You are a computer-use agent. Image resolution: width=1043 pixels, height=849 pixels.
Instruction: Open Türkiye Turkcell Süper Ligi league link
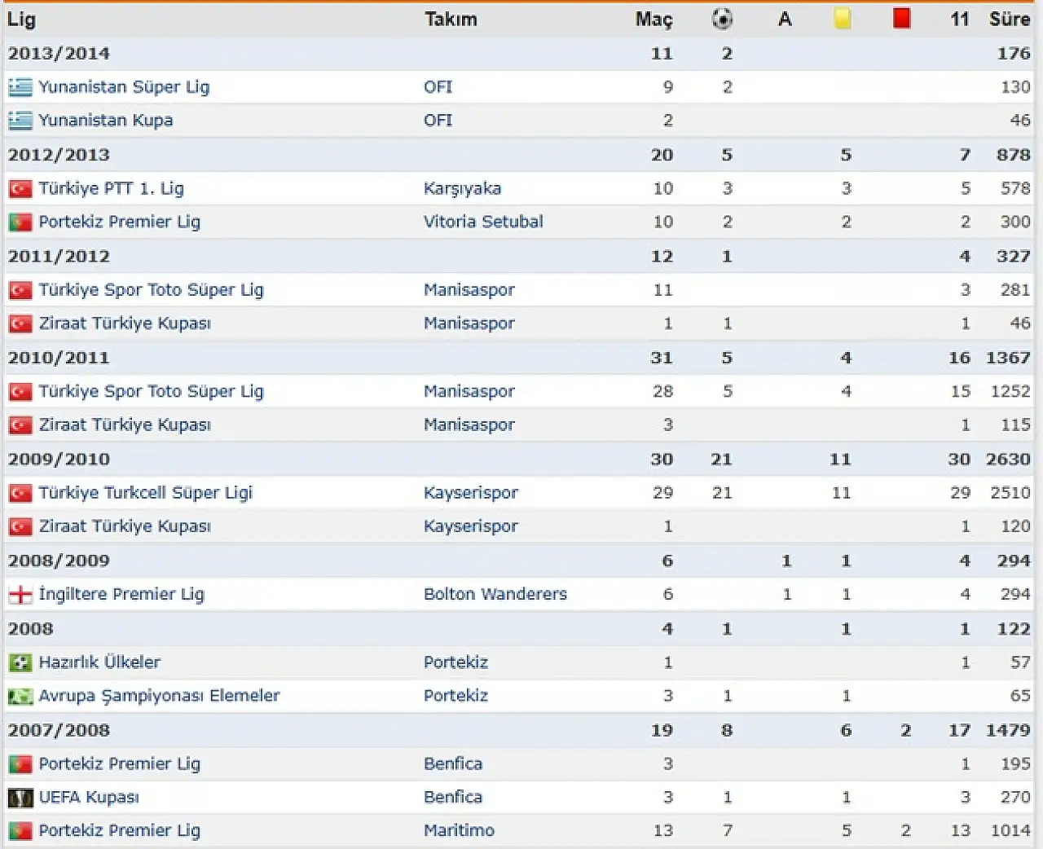145,493
